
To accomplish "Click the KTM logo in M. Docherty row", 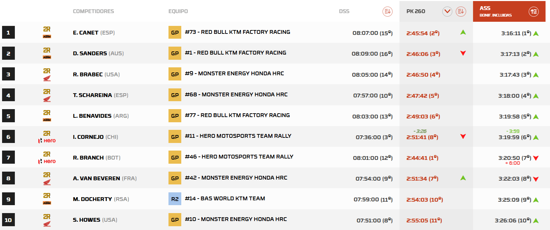I will tap(47, 203).
